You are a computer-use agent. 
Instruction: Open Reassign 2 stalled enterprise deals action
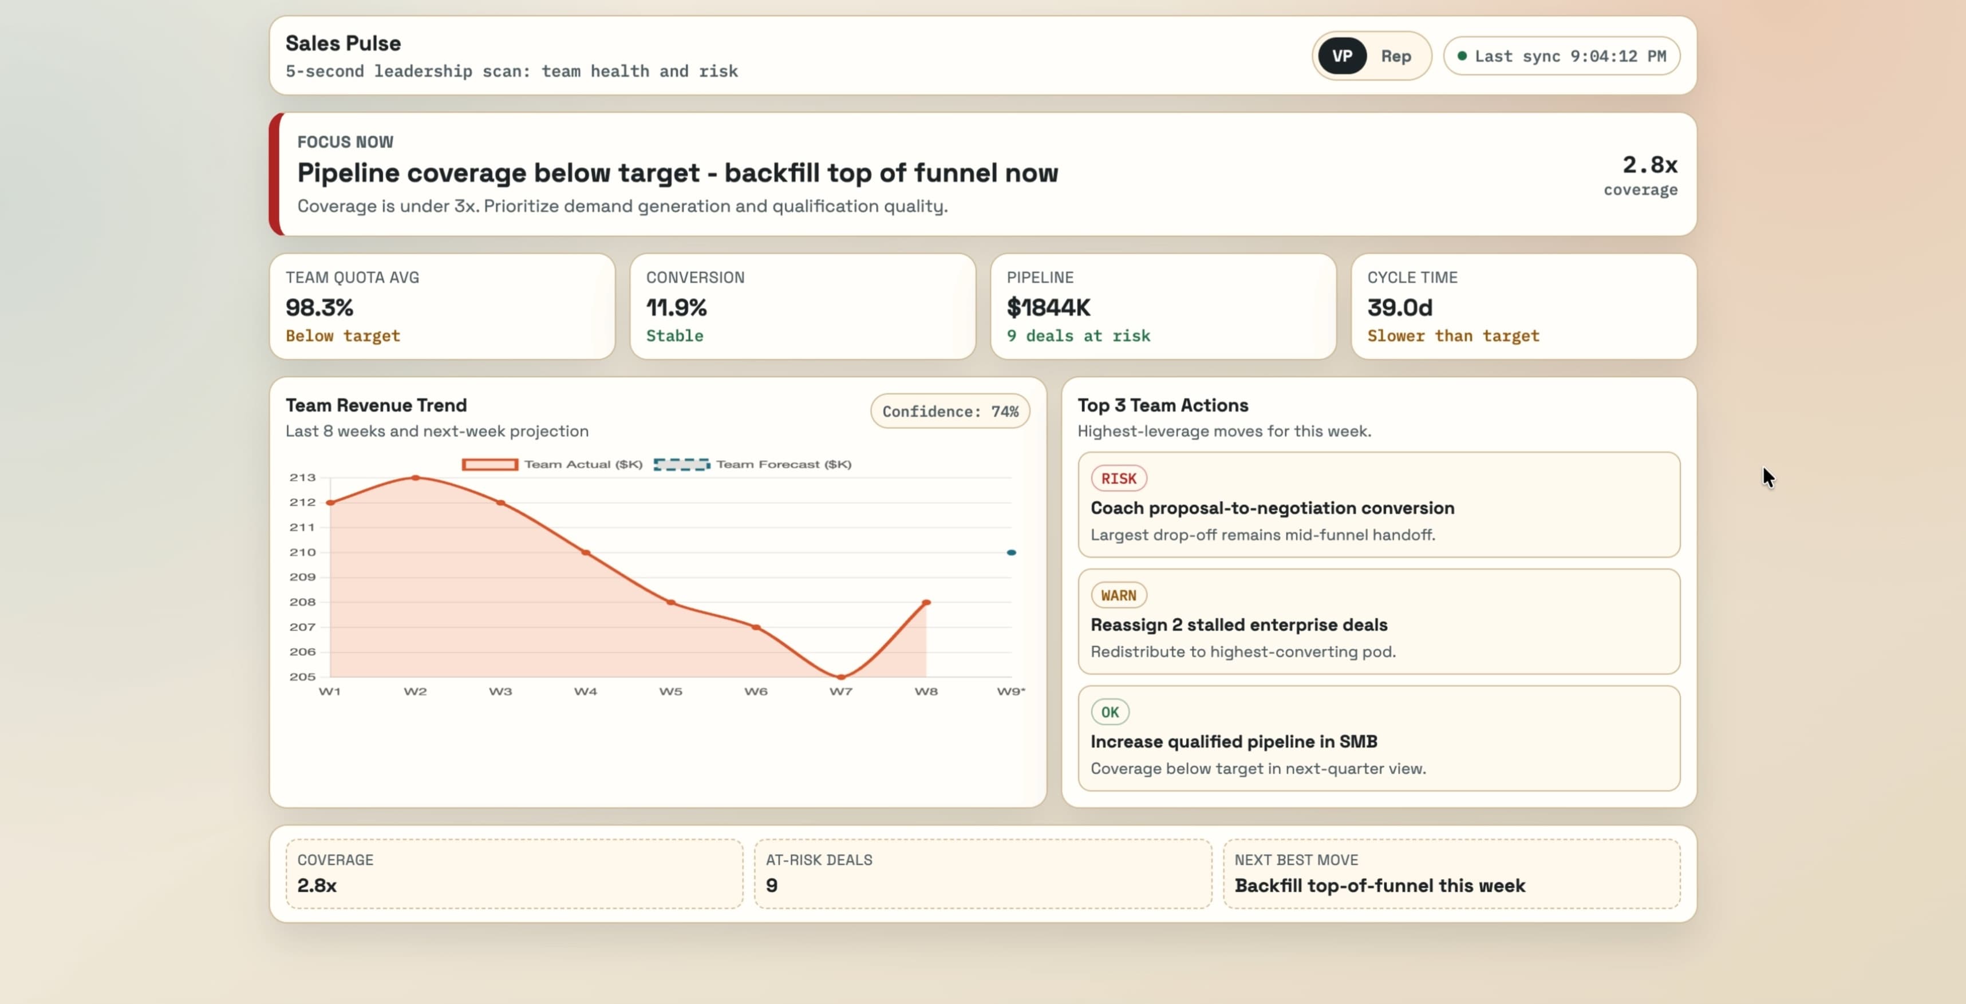[1379, 622]
